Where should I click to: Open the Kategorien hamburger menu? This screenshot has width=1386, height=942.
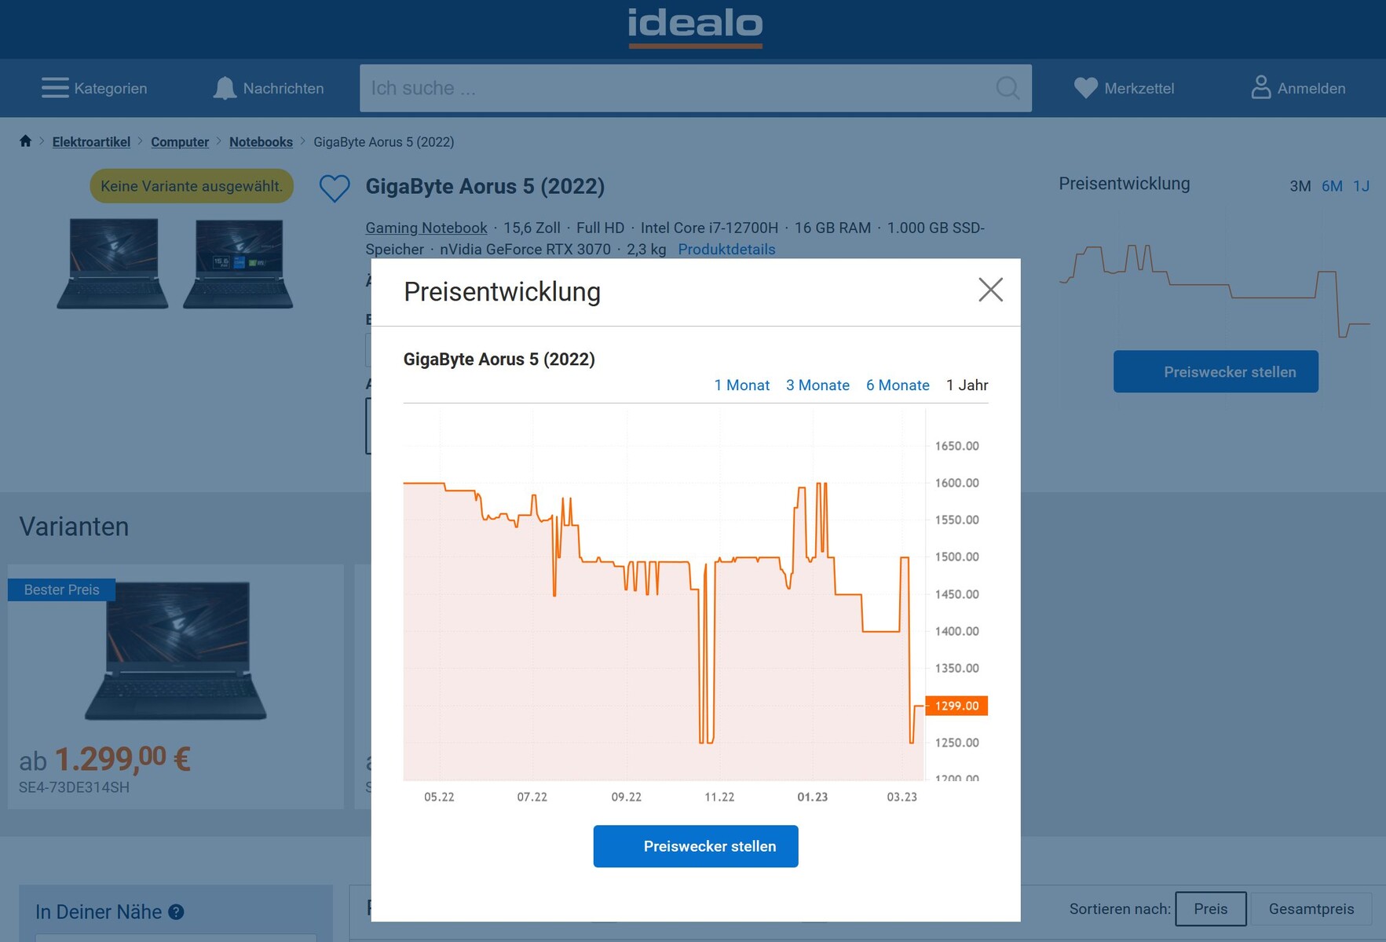(55, 88)
